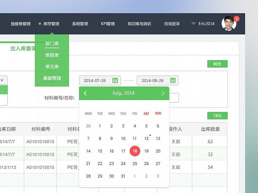
Task: Go to next month in calendar
Action: click(163, 93)
